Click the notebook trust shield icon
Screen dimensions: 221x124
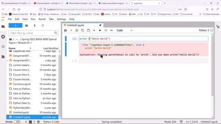pyautogui.click(x=181, y=122)
